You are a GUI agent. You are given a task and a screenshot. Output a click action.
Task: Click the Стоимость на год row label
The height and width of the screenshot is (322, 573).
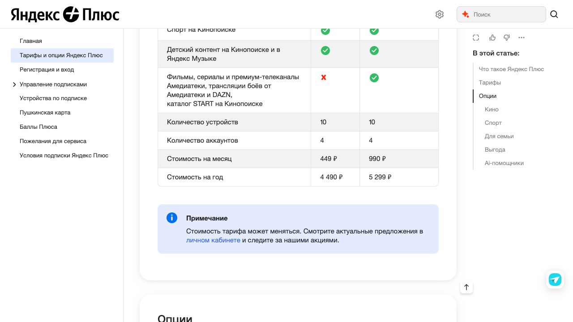tap(195, 177)
